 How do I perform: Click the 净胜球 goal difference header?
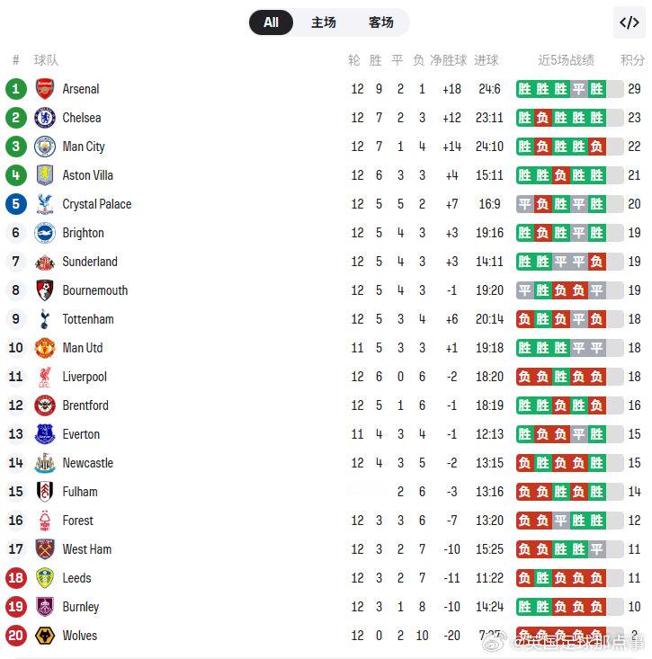tap(449, 60)
